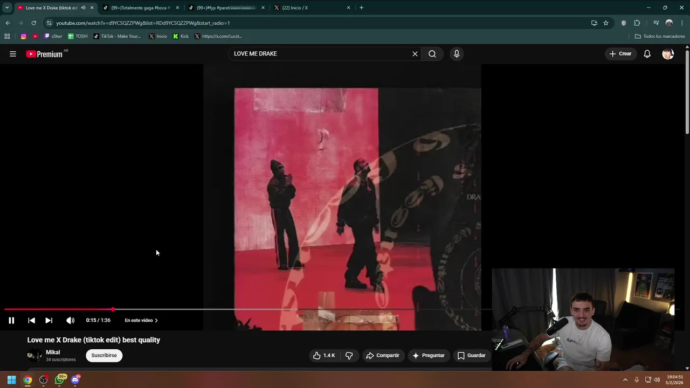Expand the 'En este video' chapters
Viewport: 690px width, 388px height.
point(141,320)
